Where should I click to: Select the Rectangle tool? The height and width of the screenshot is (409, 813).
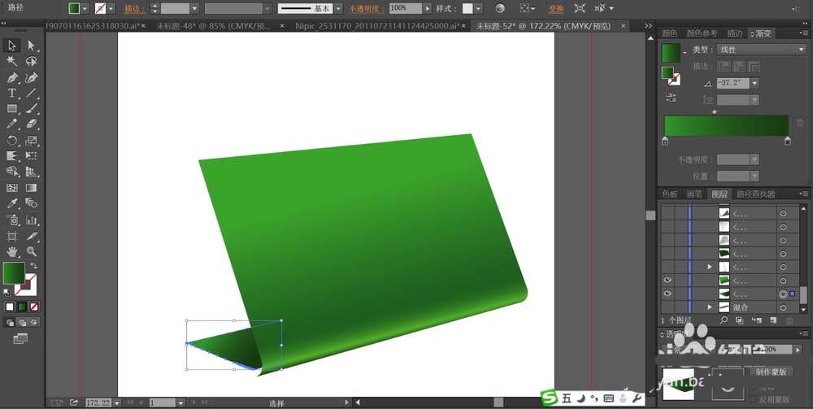pos(12,109)
